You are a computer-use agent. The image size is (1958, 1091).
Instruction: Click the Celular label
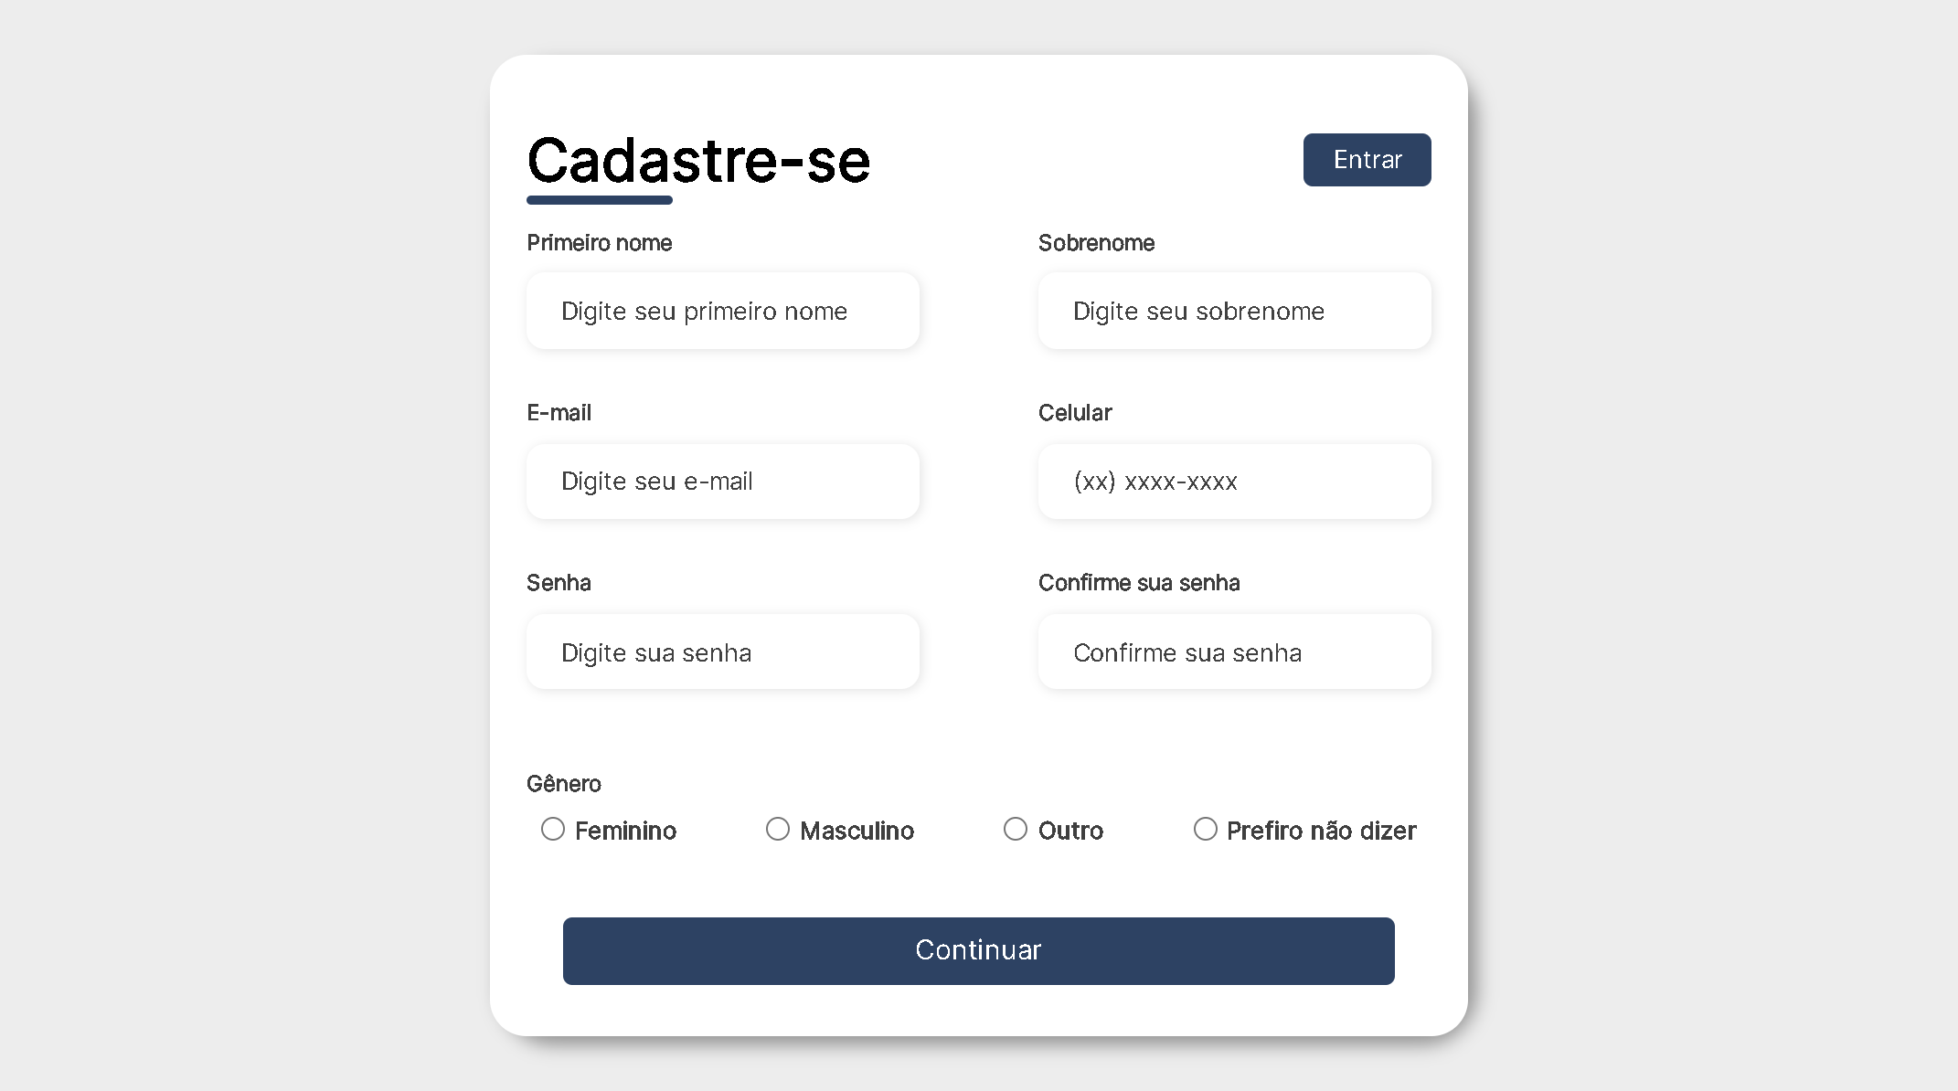(1075, 413)
